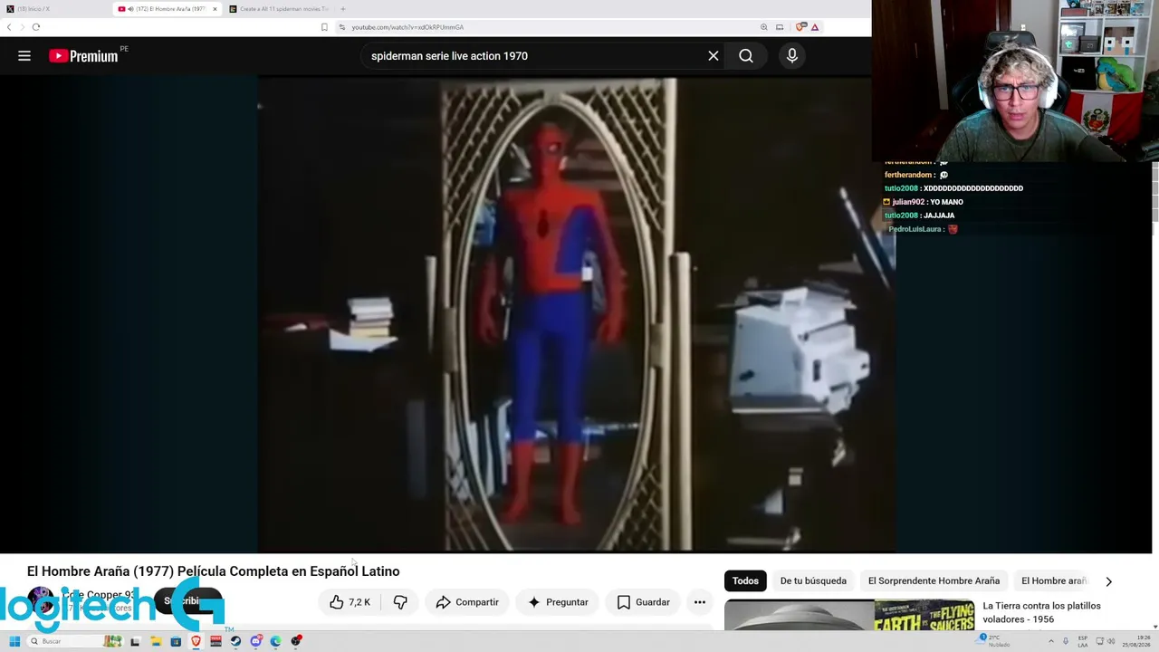Open the three-dot more actions menu
This screenshot has height=652, width=1159.
(x=700, y=602)
